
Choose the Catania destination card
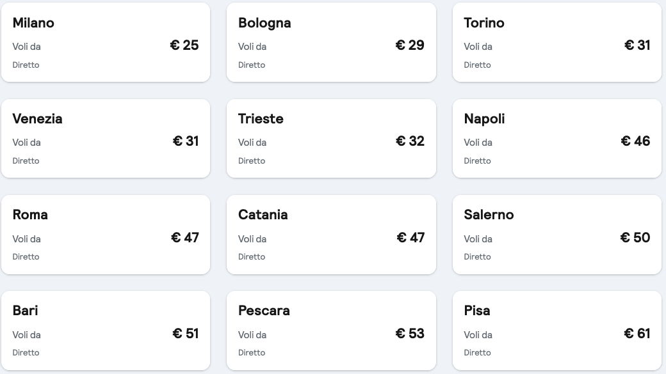(x=331, y=235)
